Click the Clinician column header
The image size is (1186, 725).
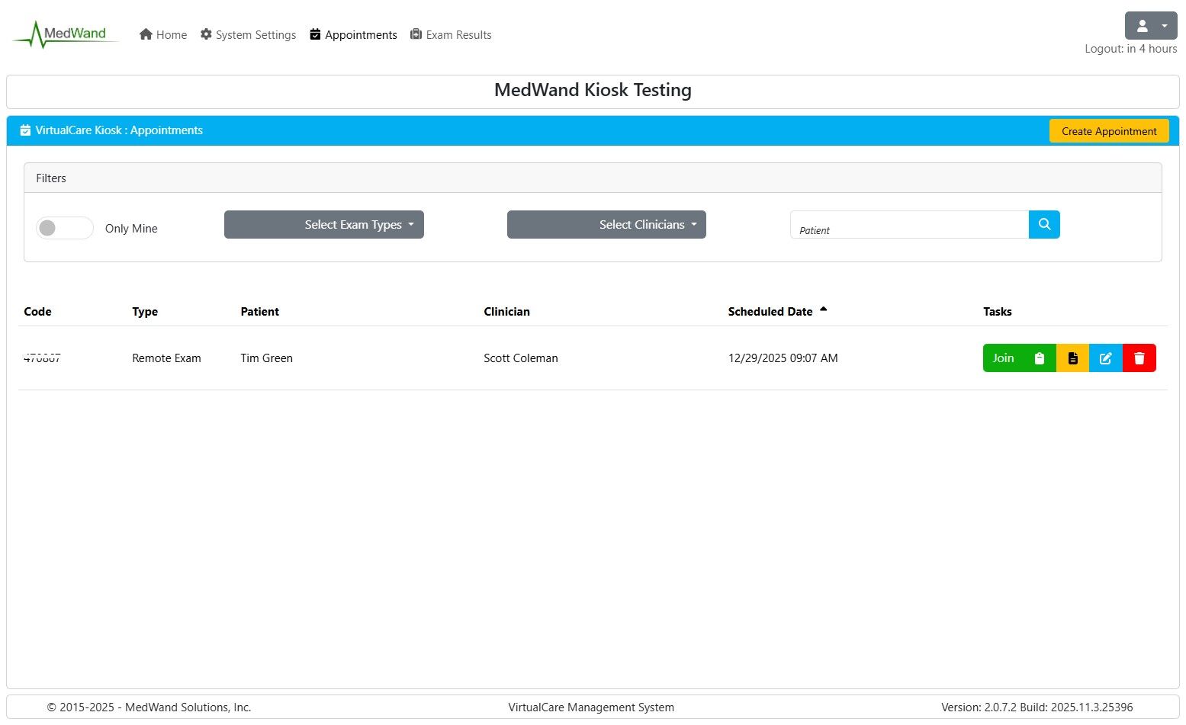pyautogui.click(x=506, y=312)
